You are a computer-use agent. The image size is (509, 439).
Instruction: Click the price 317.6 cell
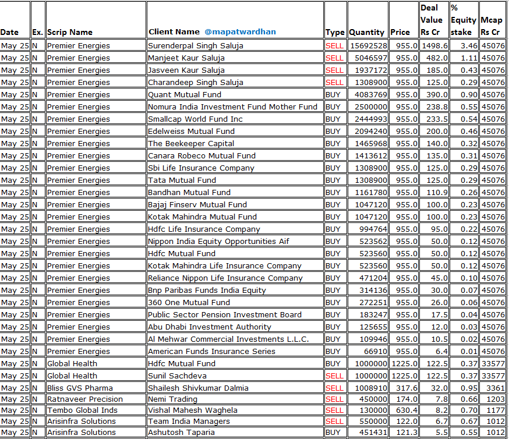click(x=404, y=388)
